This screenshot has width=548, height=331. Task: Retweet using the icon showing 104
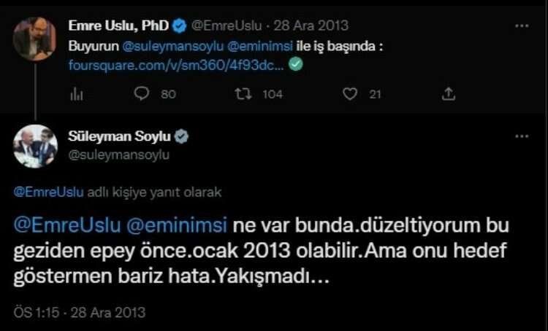(x=243, y=94)
